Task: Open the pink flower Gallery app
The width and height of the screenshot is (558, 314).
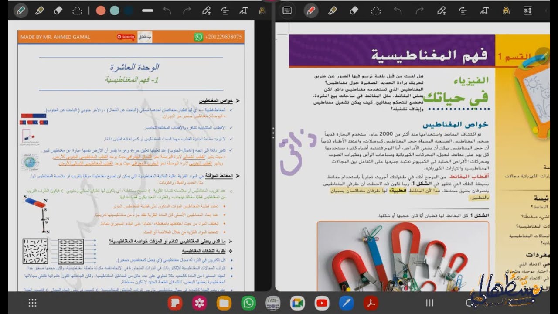Action: tap(200, 303)
